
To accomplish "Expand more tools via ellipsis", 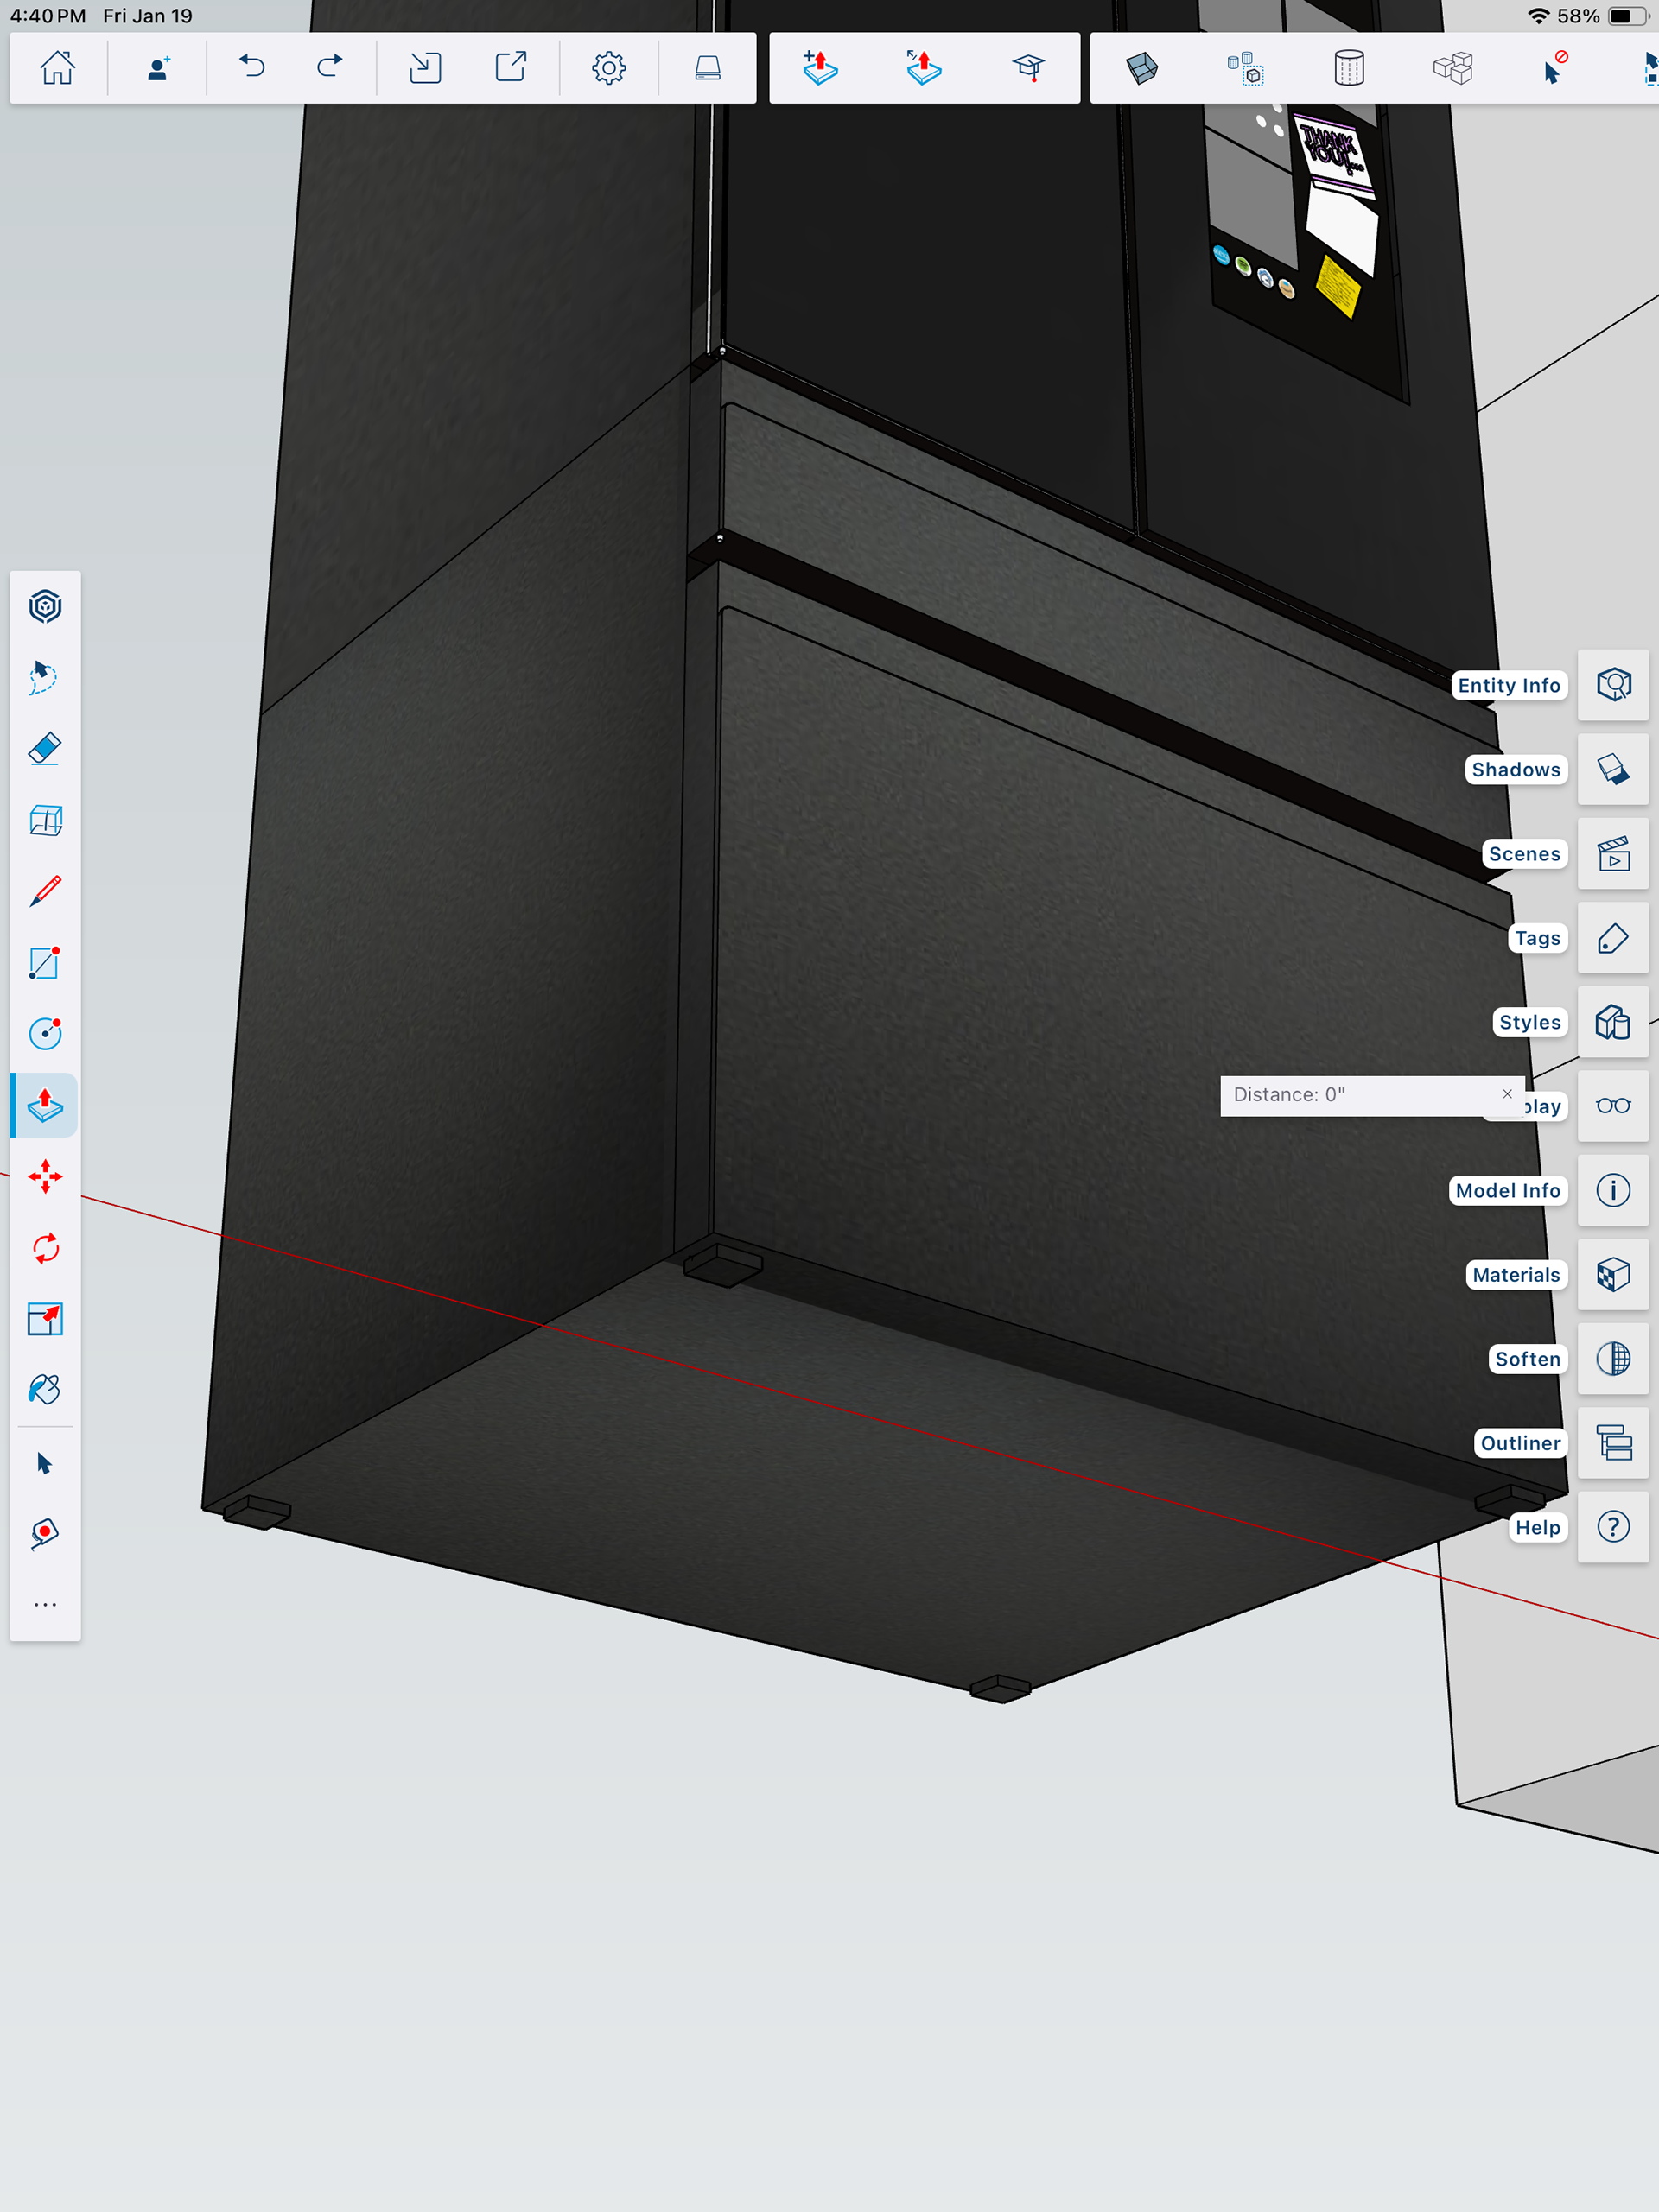I will (x=45, y=1605).
